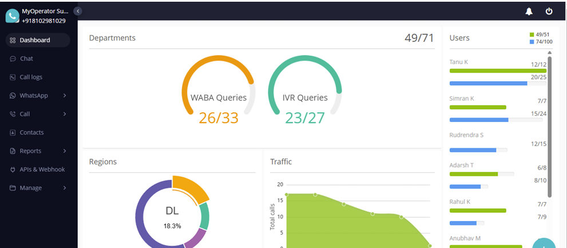Collapse the sidebar with arrow button
Screen dimensions: 567x248
point(78,11)
